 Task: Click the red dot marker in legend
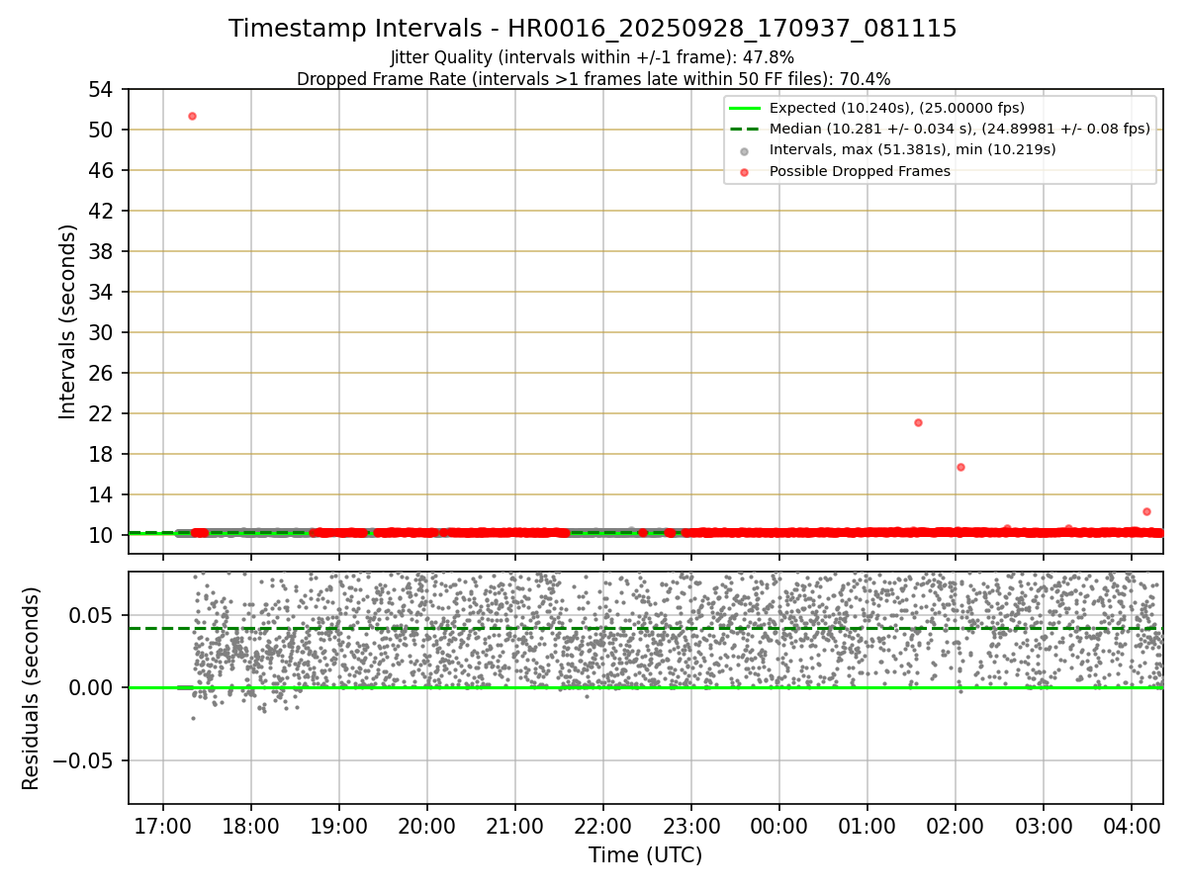[745, 172]
